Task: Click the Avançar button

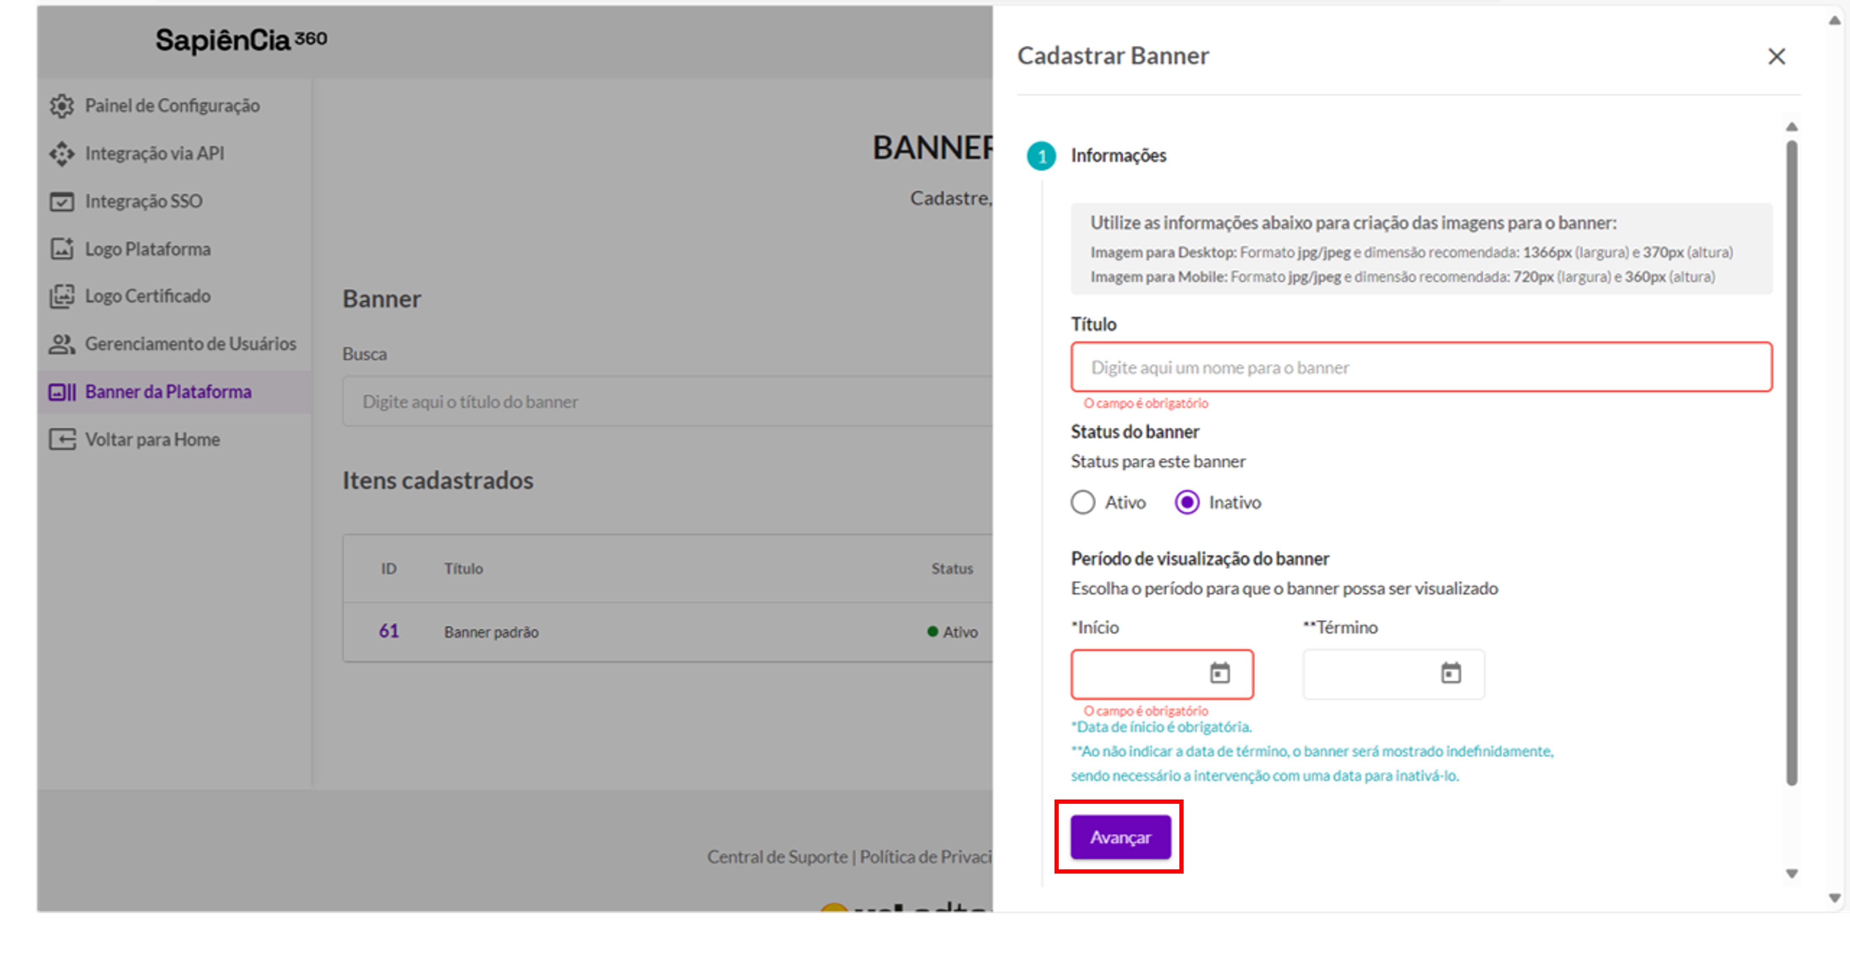Action: click(1121, 837)
